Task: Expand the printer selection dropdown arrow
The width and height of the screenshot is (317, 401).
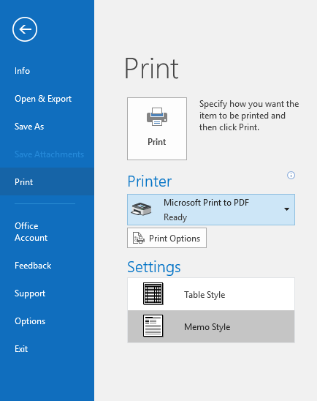Action: point(286,209)
